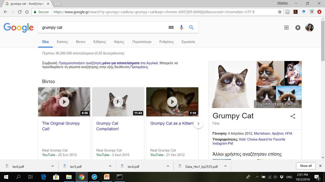Open the volume control in tray
Screen dimensions: 325x182
(275, 177)
